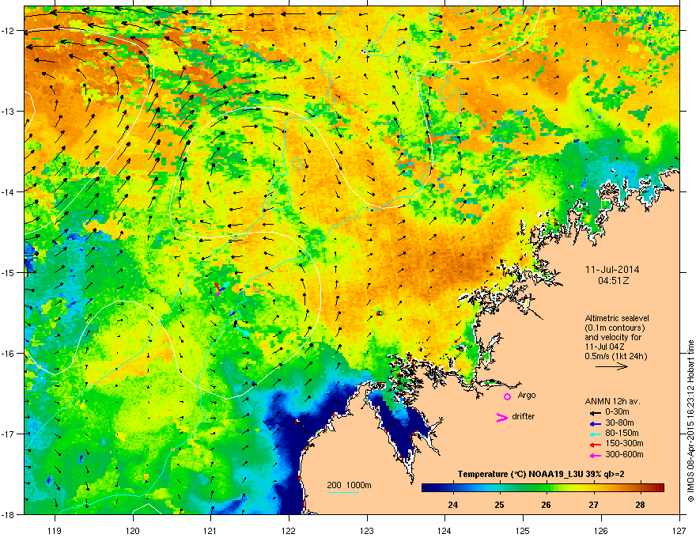Image resolution: width=696 pixels, height=538 pixels.
Task: Click the dark red end of temperature colorbar
Action: [x=660, y=487]
